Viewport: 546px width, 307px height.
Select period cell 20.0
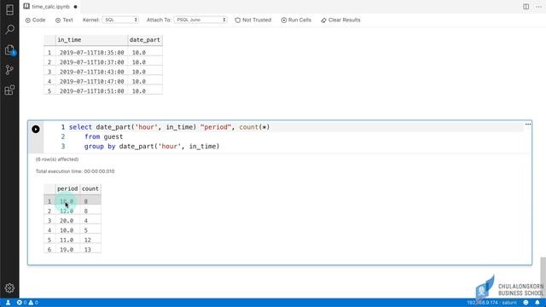click(67, 221)
